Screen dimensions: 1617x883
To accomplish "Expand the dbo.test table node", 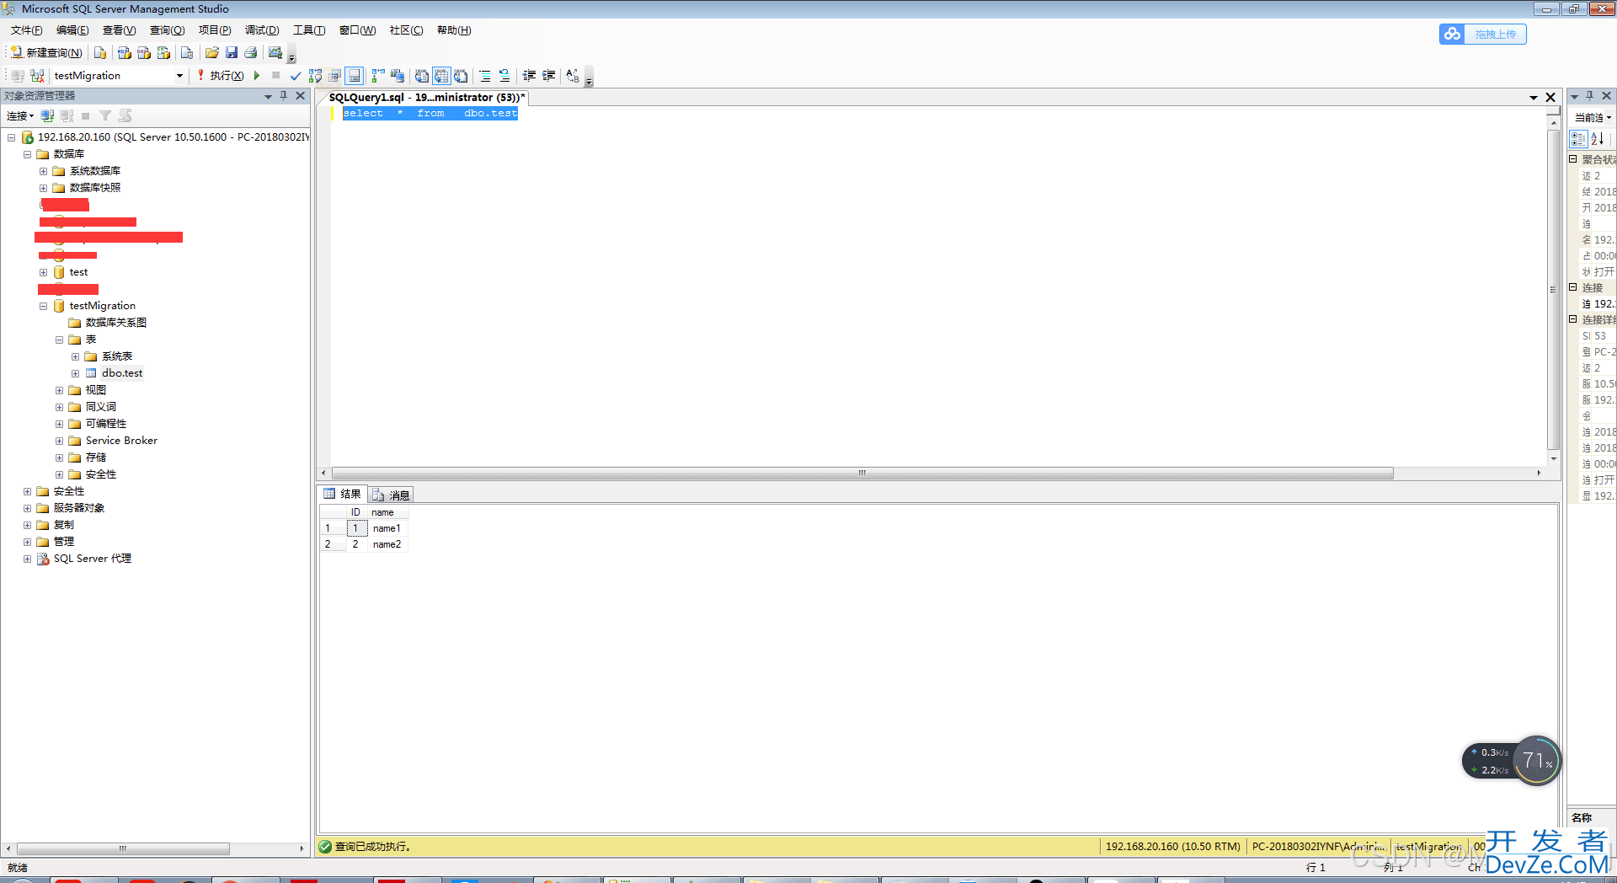I will [x=75, y=373].
